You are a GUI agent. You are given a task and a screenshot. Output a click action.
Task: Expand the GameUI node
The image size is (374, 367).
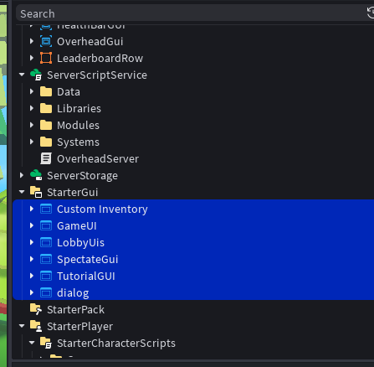point(32,225)
